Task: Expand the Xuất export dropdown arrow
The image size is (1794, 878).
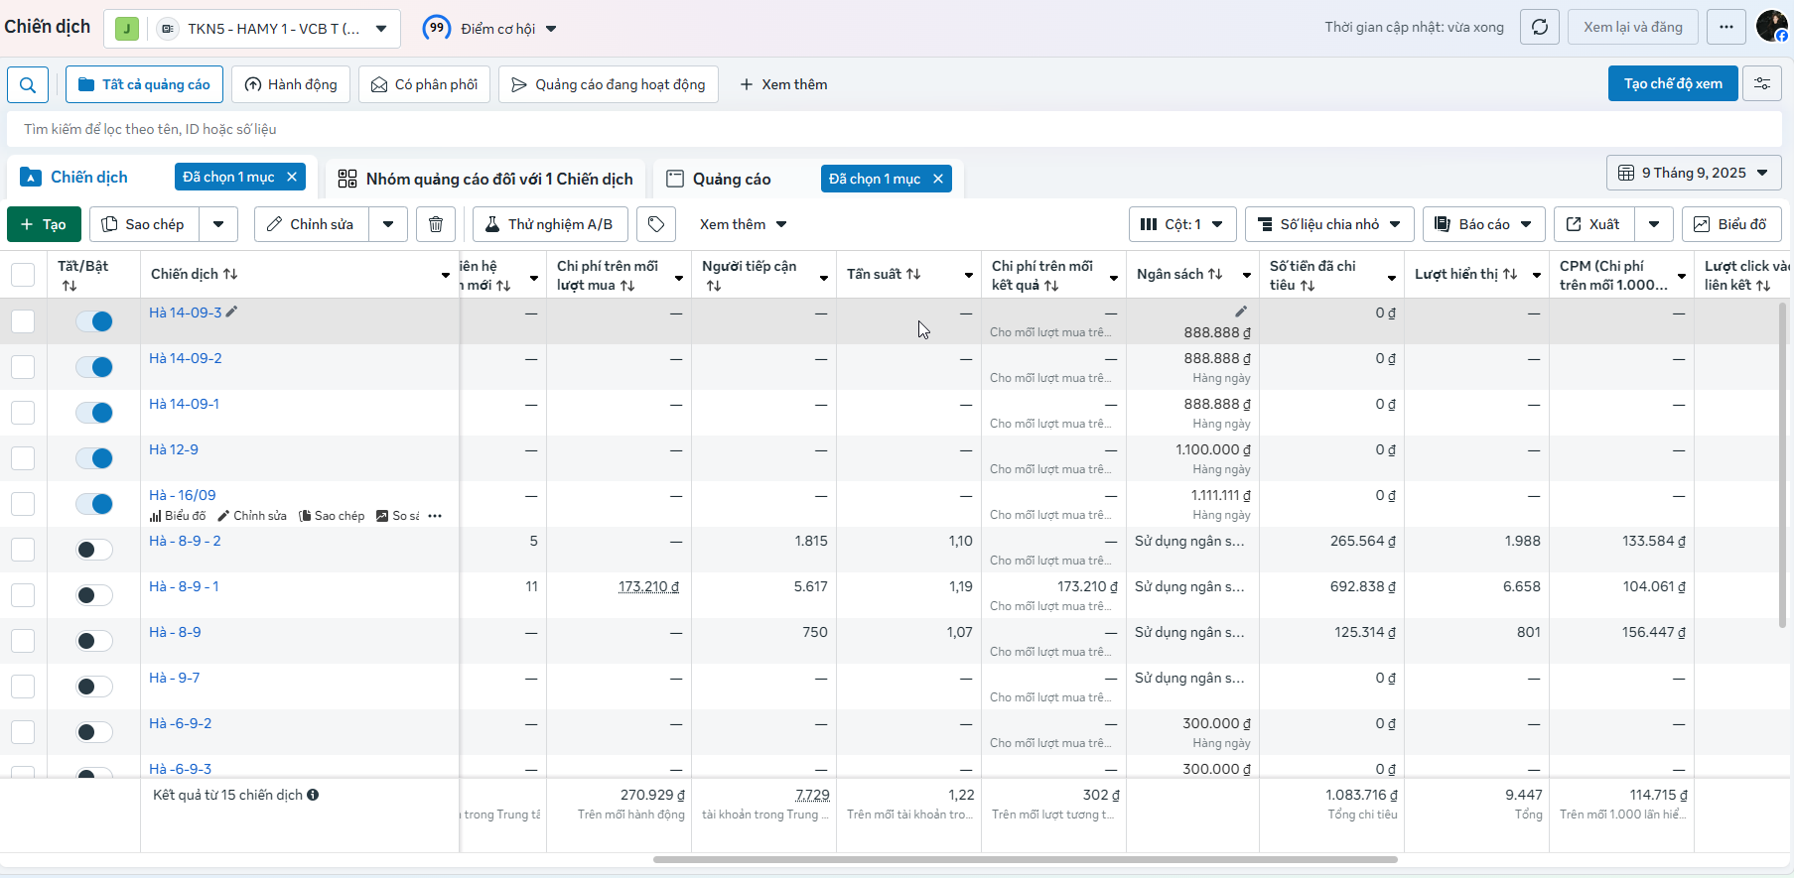Action: point(1654,224)
